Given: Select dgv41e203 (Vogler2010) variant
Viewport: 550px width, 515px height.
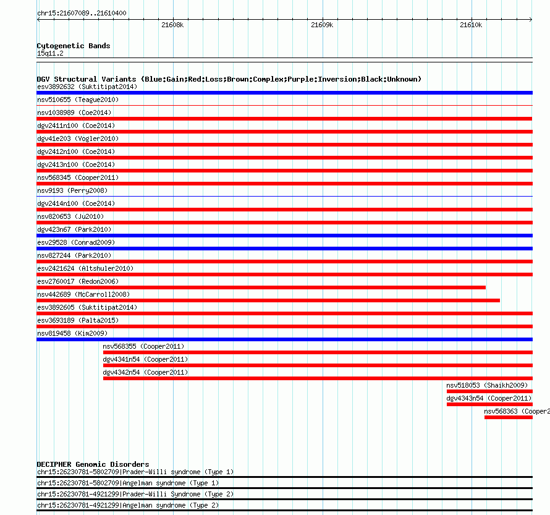Looking at the screenshot, I should coord(78,138).
